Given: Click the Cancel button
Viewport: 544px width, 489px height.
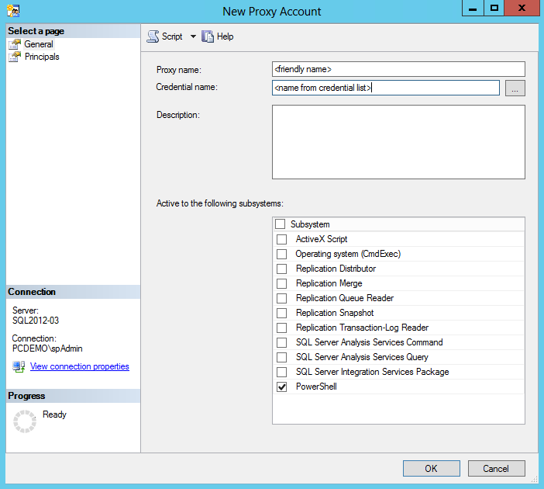Looking at the screenshot, I should point(496,469).
